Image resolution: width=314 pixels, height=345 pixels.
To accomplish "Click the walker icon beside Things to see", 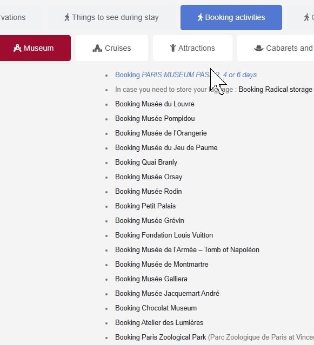I will pyautogui.click(x=66, y=17).
